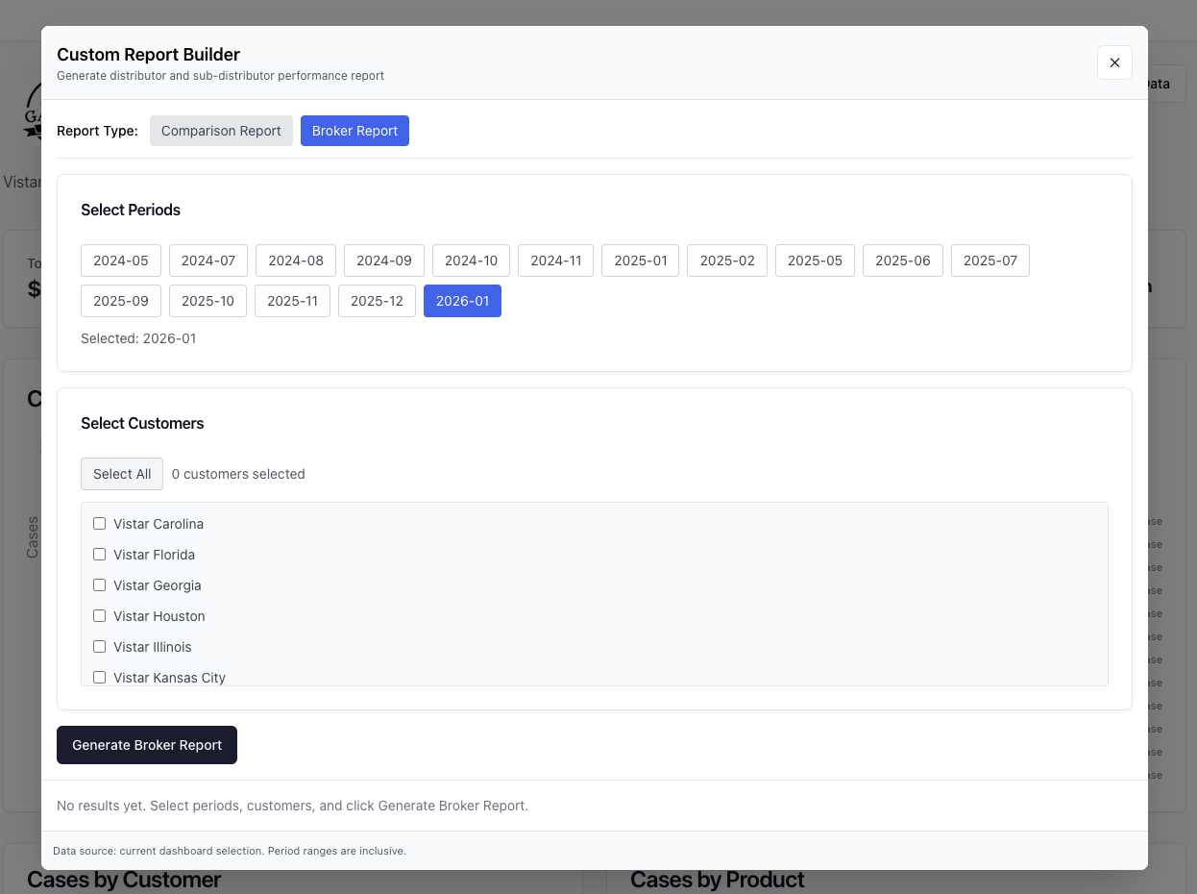1197x894 pixels.
Task: Check the Vistar Georgia checkbox
Action: coord(99,585)
